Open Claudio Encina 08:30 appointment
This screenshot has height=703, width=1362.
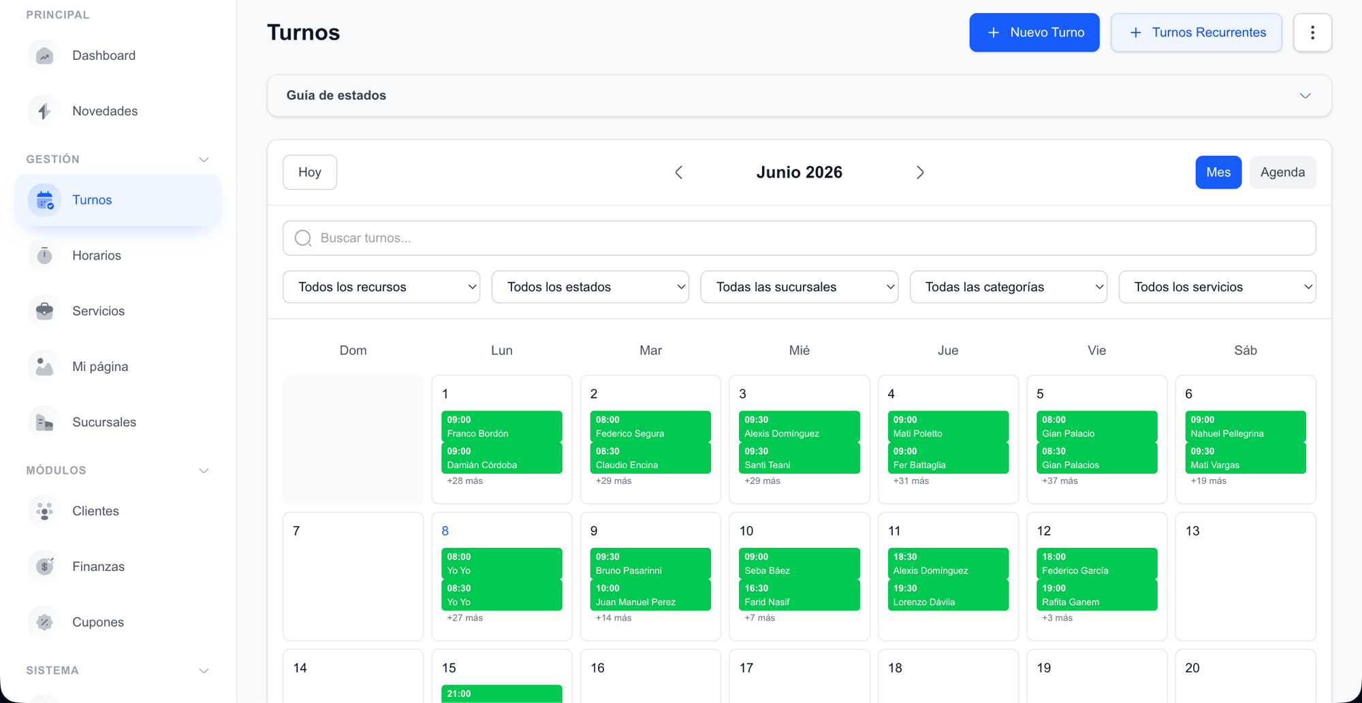(x=650, y=458)
